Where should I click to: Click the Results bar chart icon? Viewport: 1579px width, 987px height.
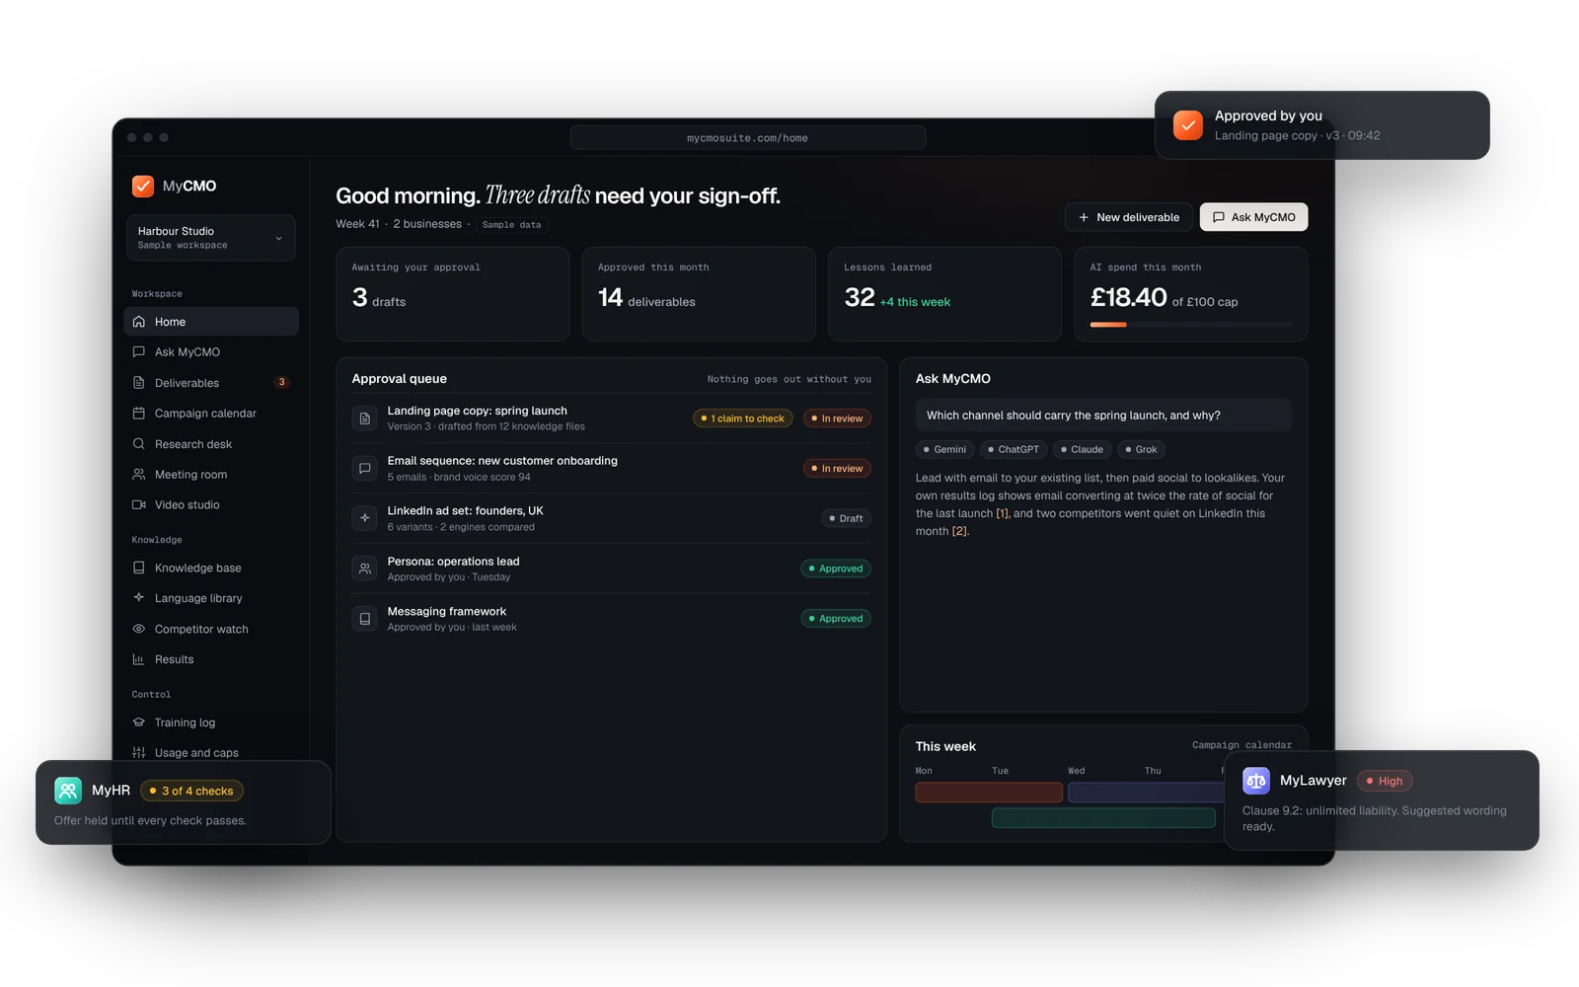coord(139,659)
